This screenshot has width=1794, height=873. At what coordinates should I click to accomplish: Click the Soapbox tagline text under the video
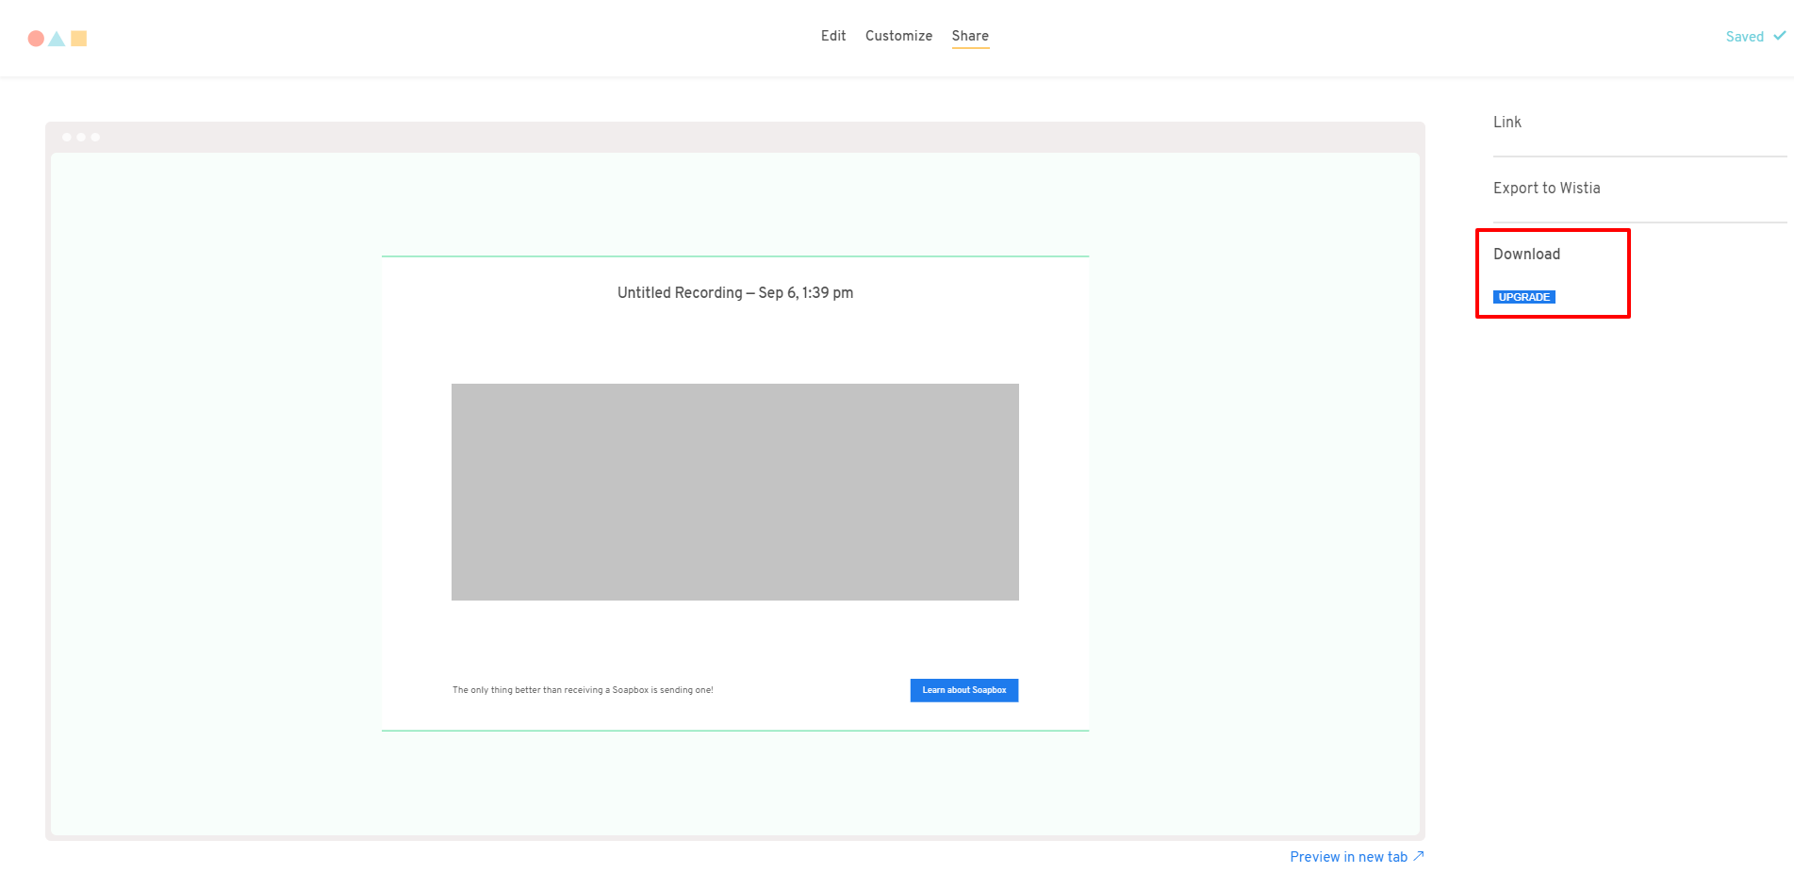point(583,690)
